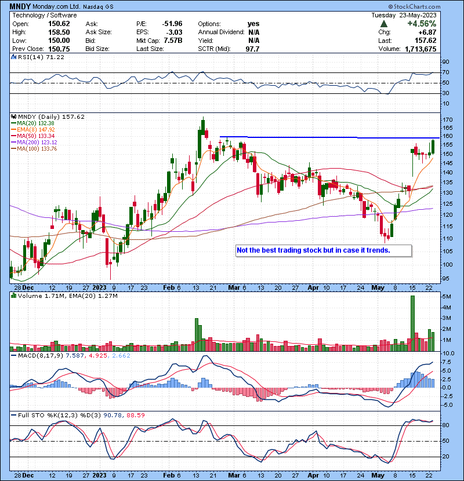Click the MNDY (Daily) 157.62 price label

click(x=51, y=116)
